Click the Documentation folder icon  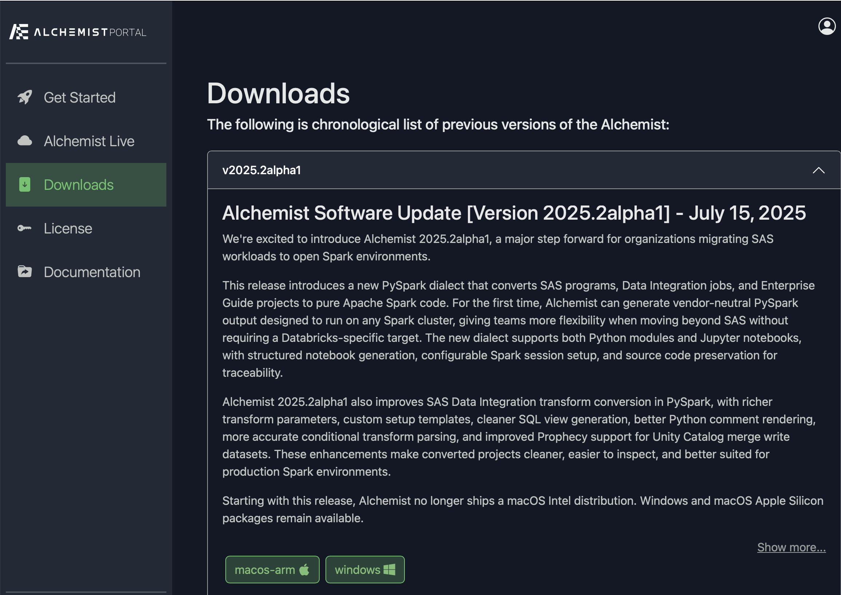click(x=24, y=271)
